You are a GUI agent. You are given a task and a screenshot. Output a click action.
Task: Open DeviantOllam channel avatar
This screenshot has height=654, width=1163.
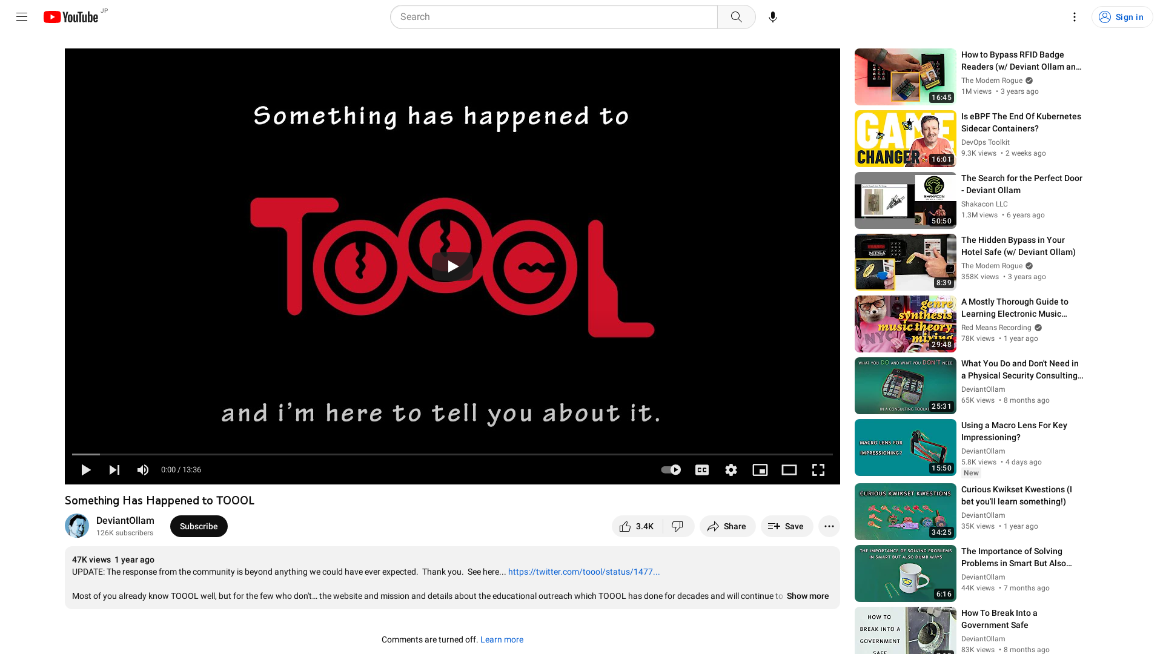click(x=77, y=526)
